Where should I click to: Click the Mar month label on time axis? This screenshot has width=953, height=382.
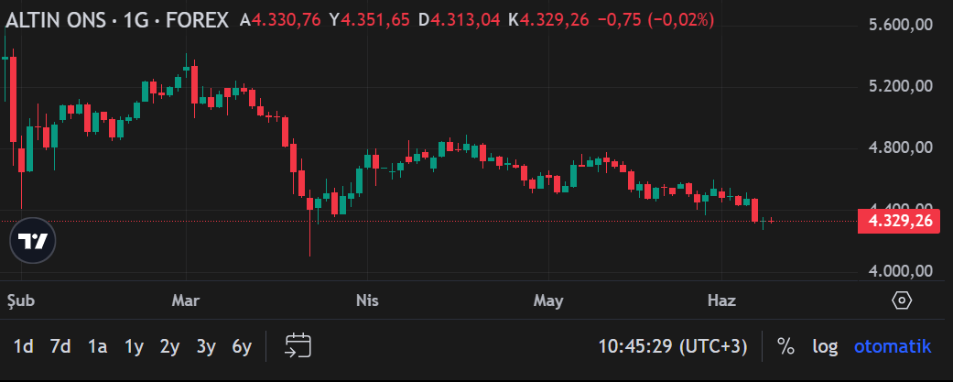[185, 300]
